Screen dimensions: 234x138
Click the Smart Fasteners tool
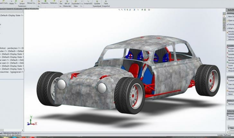(22, 4)
